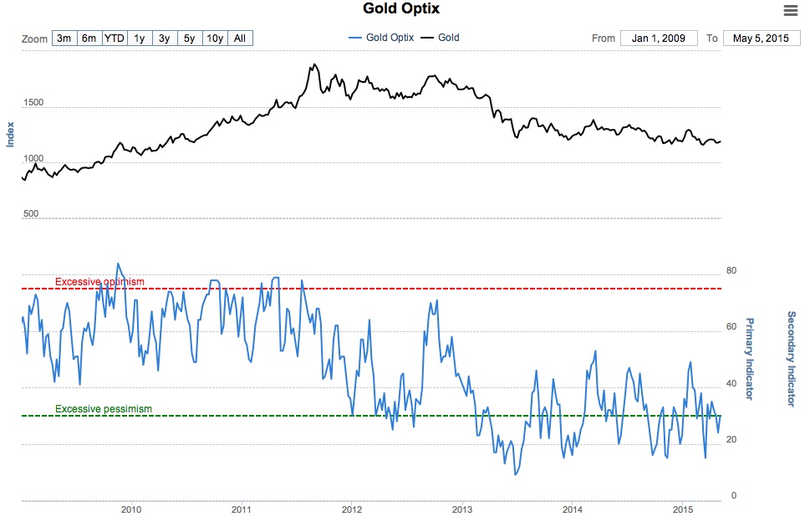Edit the To date field

760,38
